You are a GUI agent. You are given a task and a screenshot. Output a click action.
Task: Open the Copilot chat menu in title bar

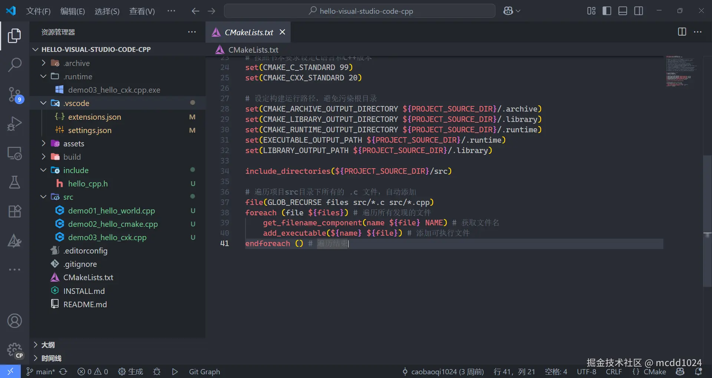tap(512, 11)
